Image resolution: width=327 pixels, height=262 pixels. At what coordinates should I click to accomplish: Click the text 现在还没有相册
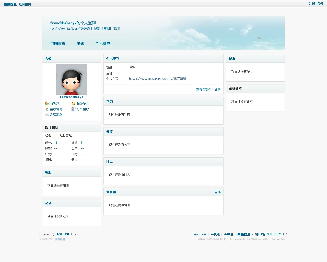coord(58,185)
